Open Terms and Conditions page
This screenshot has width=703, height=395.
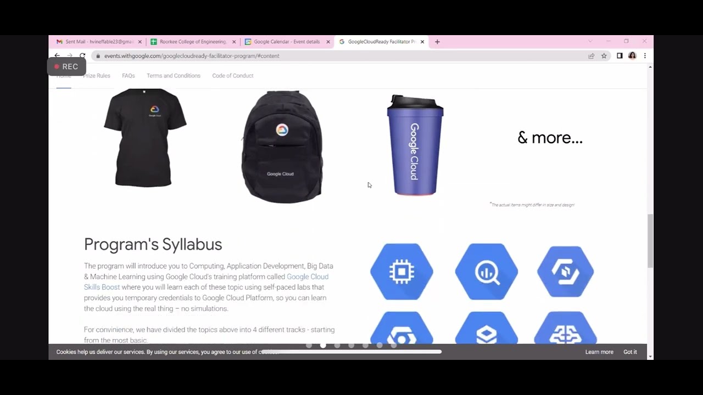(174, 76)
